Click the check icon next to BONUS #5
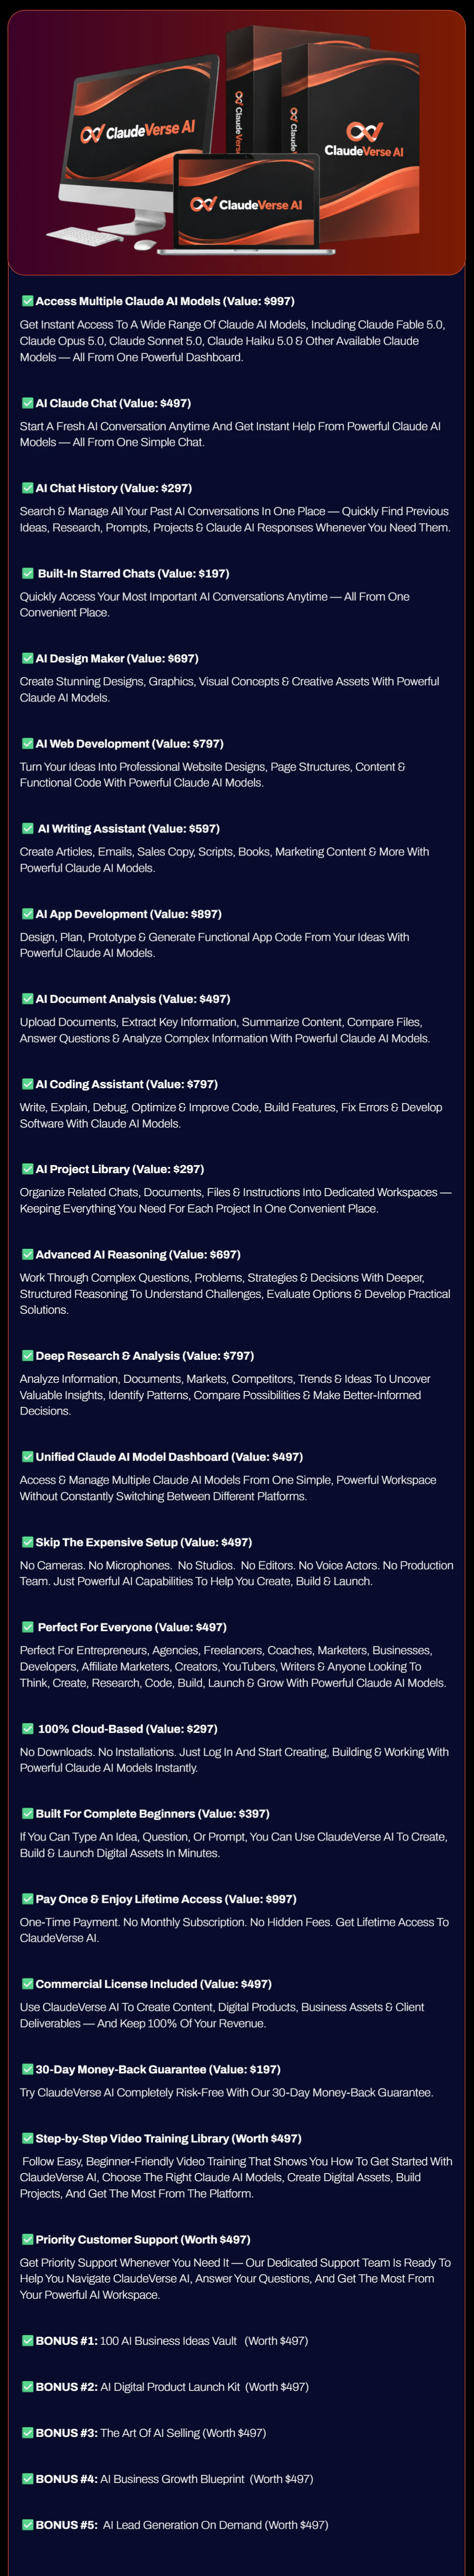The width and height of the screenshot is (474, 2576). point(28,2525)
